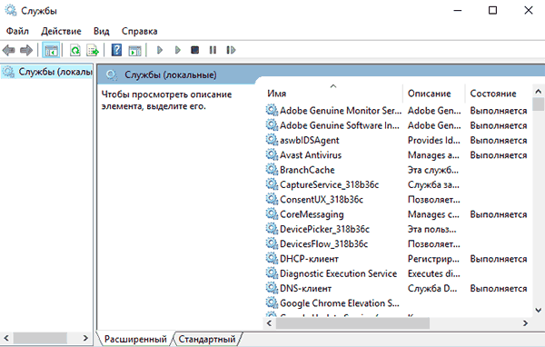Click gear icon of Adobe Genuine Monitor Service
This screenshot has height=347, width=545.
[x=272, y=110]
